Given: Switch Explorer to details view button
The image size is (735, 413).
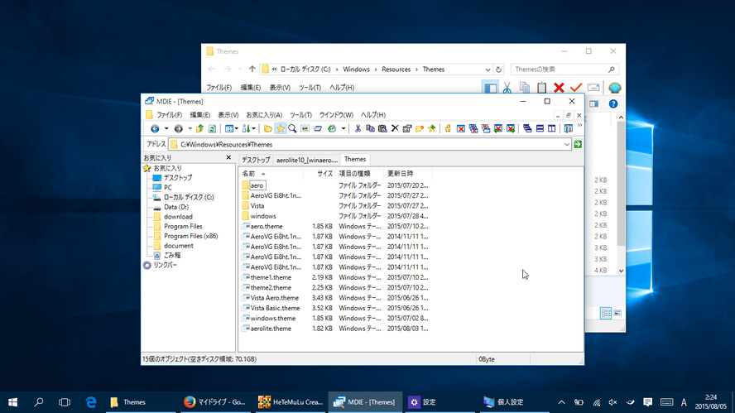Looking at the screenshot, I should 606,313.
